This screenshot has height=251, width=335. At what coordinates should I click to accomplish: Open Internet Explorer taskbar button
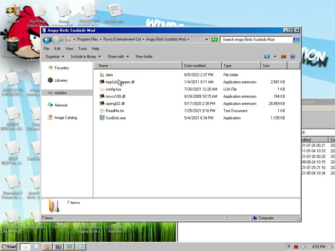(70, 247)
